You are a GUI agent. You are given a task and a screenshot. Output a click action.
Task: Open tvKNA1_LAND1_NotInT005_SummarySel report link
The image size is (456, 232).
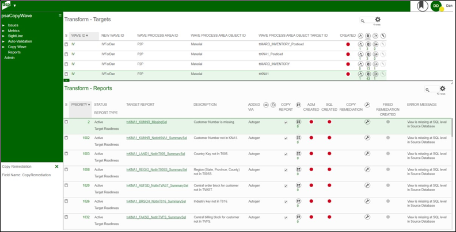[x=155, y=154]
